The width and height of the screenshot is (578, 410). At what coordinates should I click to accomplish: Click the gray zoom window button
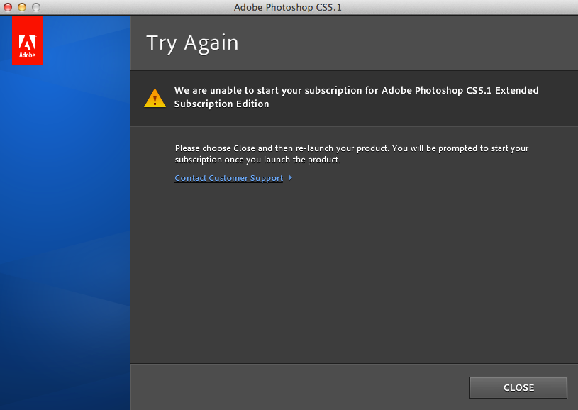[36, 7]
